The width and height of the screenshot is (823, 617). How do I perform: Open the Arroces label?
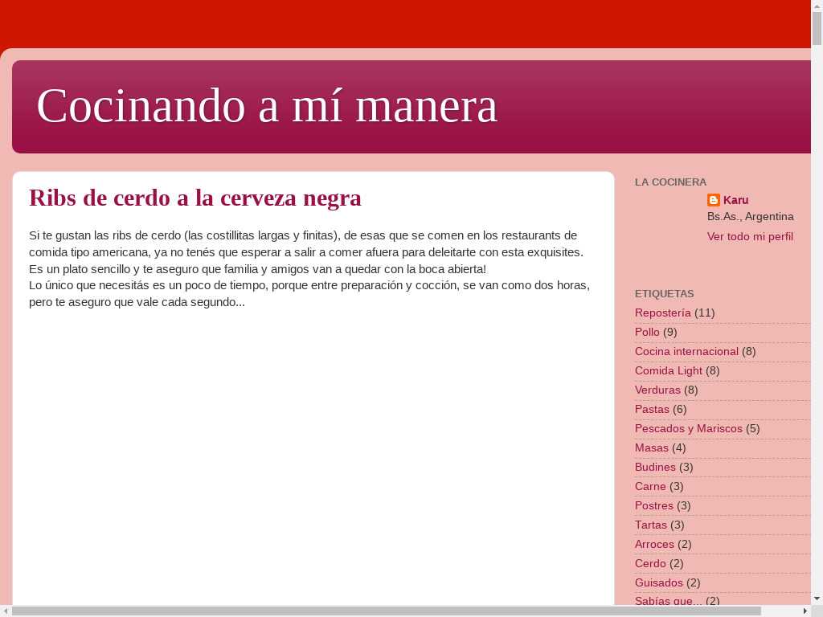point(654,545)
